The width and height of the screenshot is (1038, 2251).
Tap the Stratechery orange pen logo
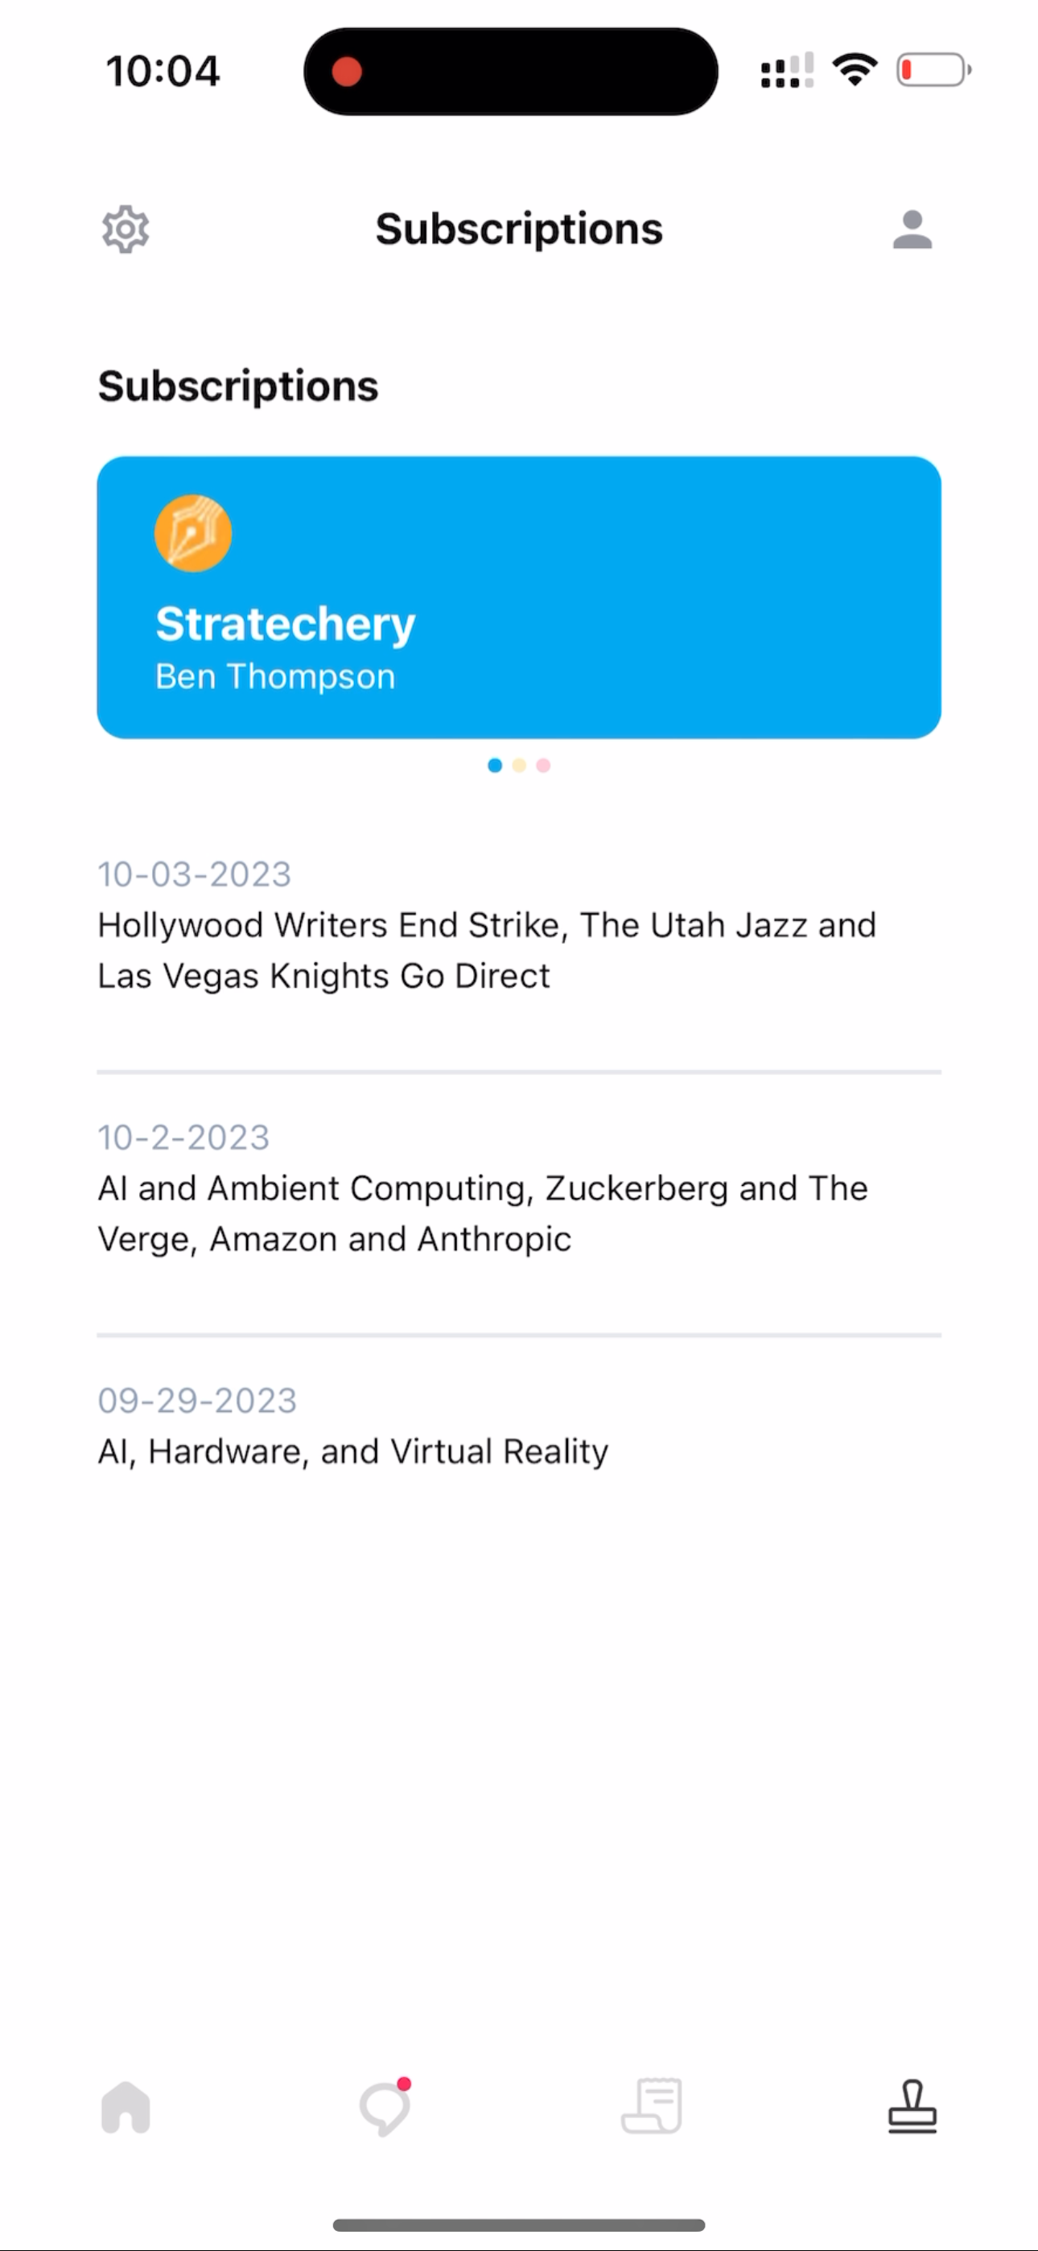coord(193,533)
